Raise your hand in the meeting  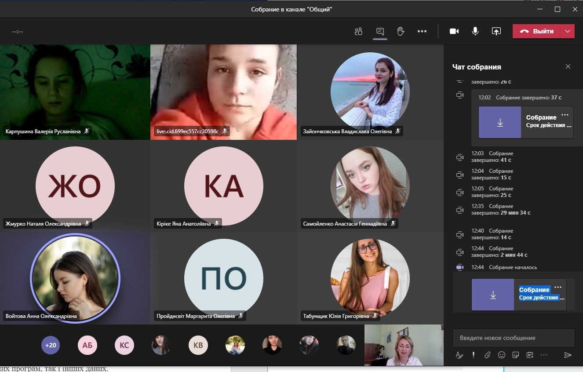point(401,31)
